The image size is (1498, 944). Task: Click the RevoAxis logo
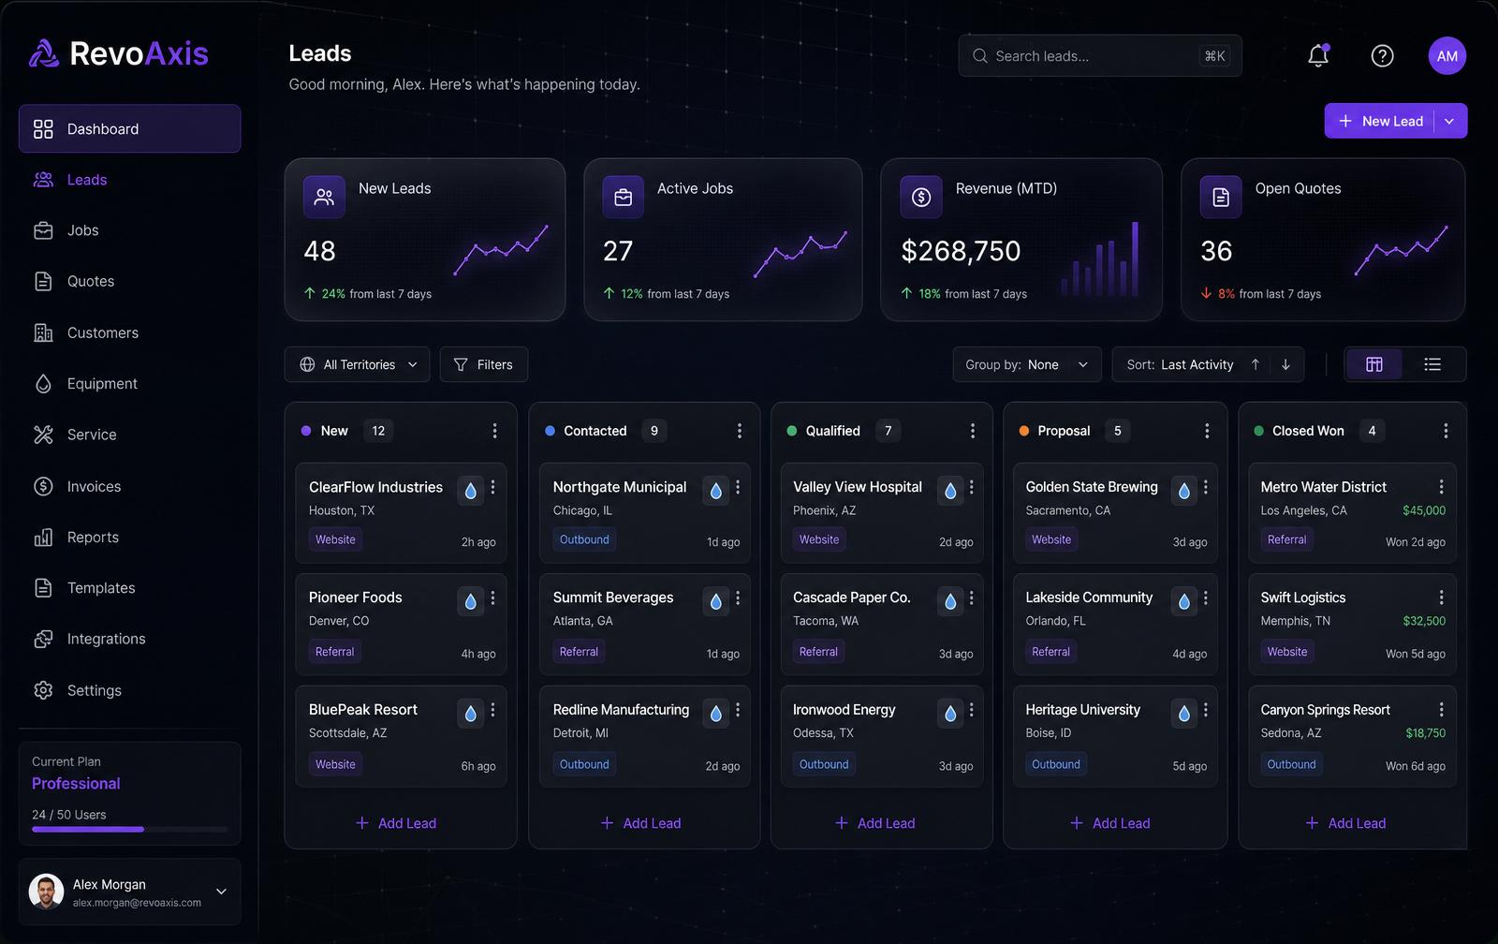119,53
